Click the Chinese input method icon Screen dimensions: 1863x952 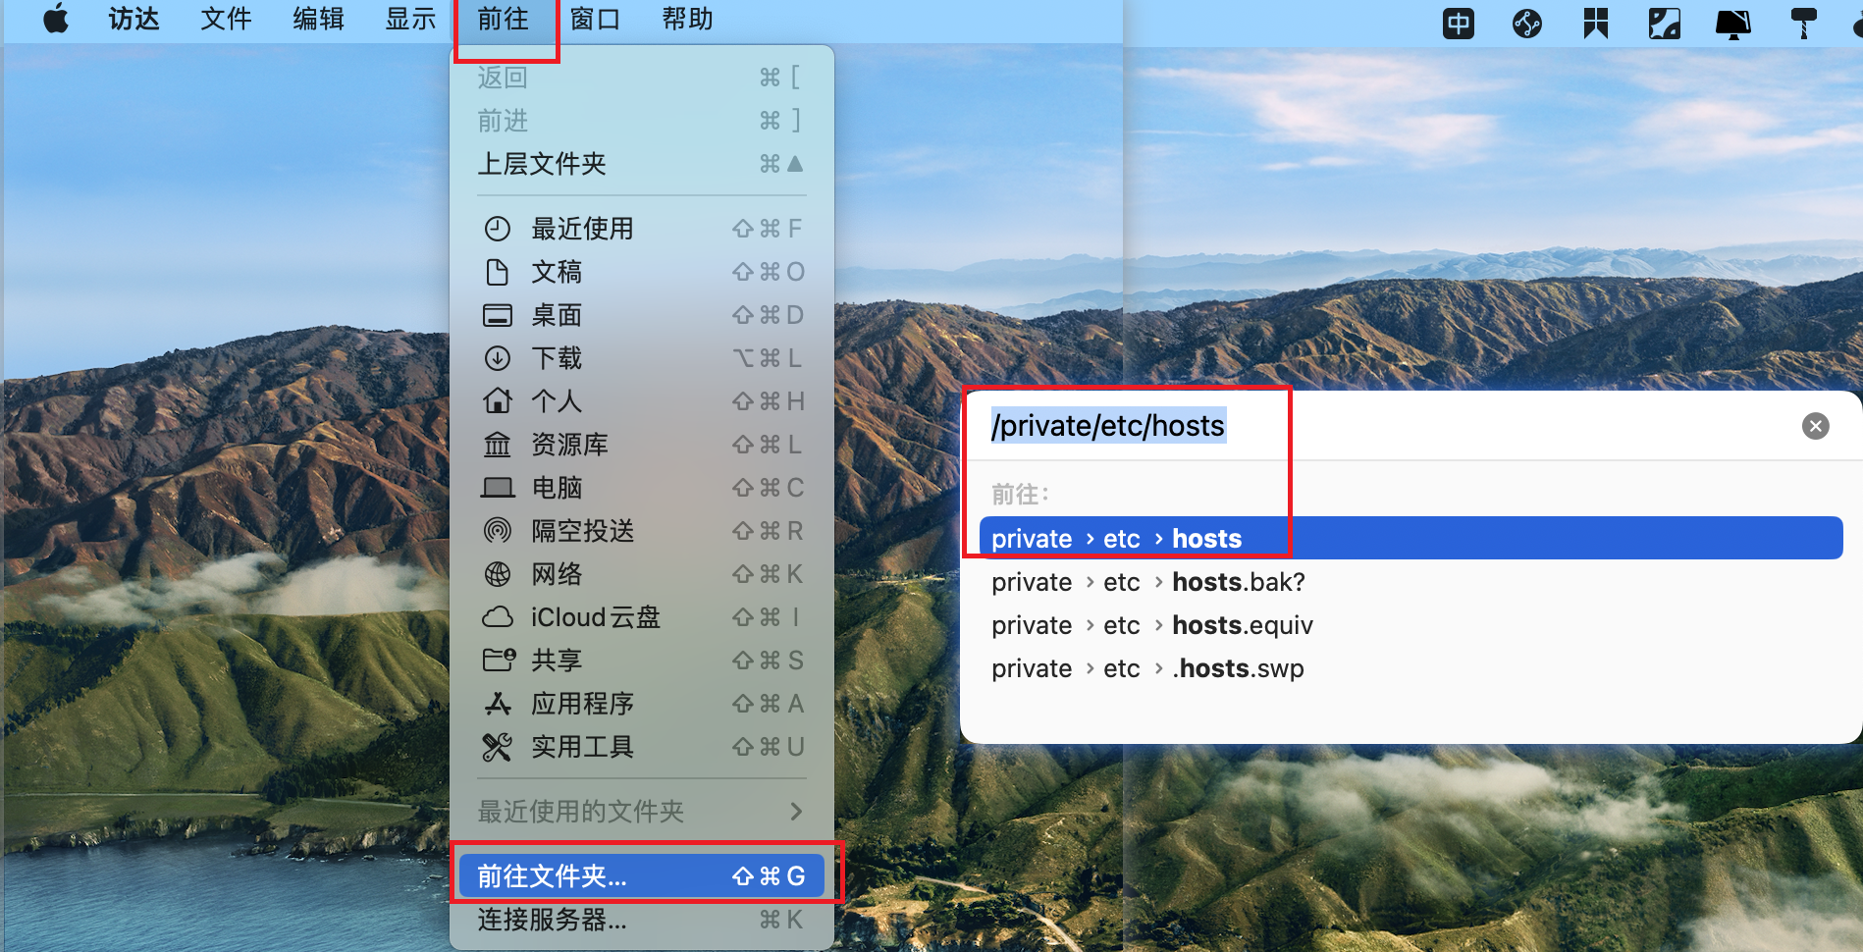tap(1459, 23)
